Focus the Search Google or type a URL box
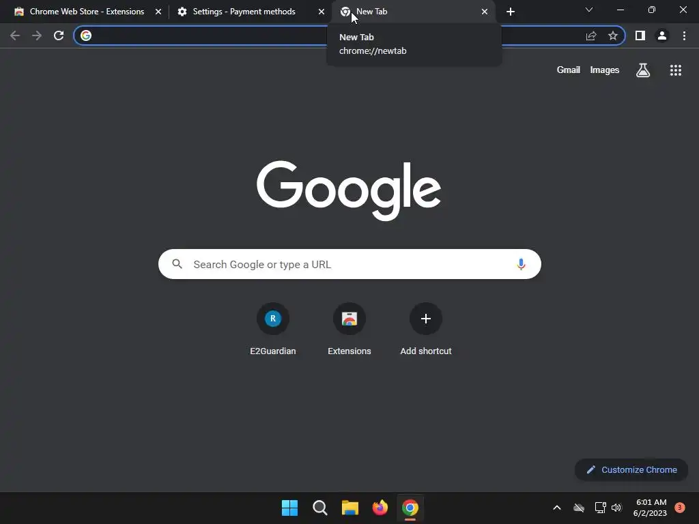Image resolution: width=699 pixels, height=524 pixels. click(x=349, y=264)
